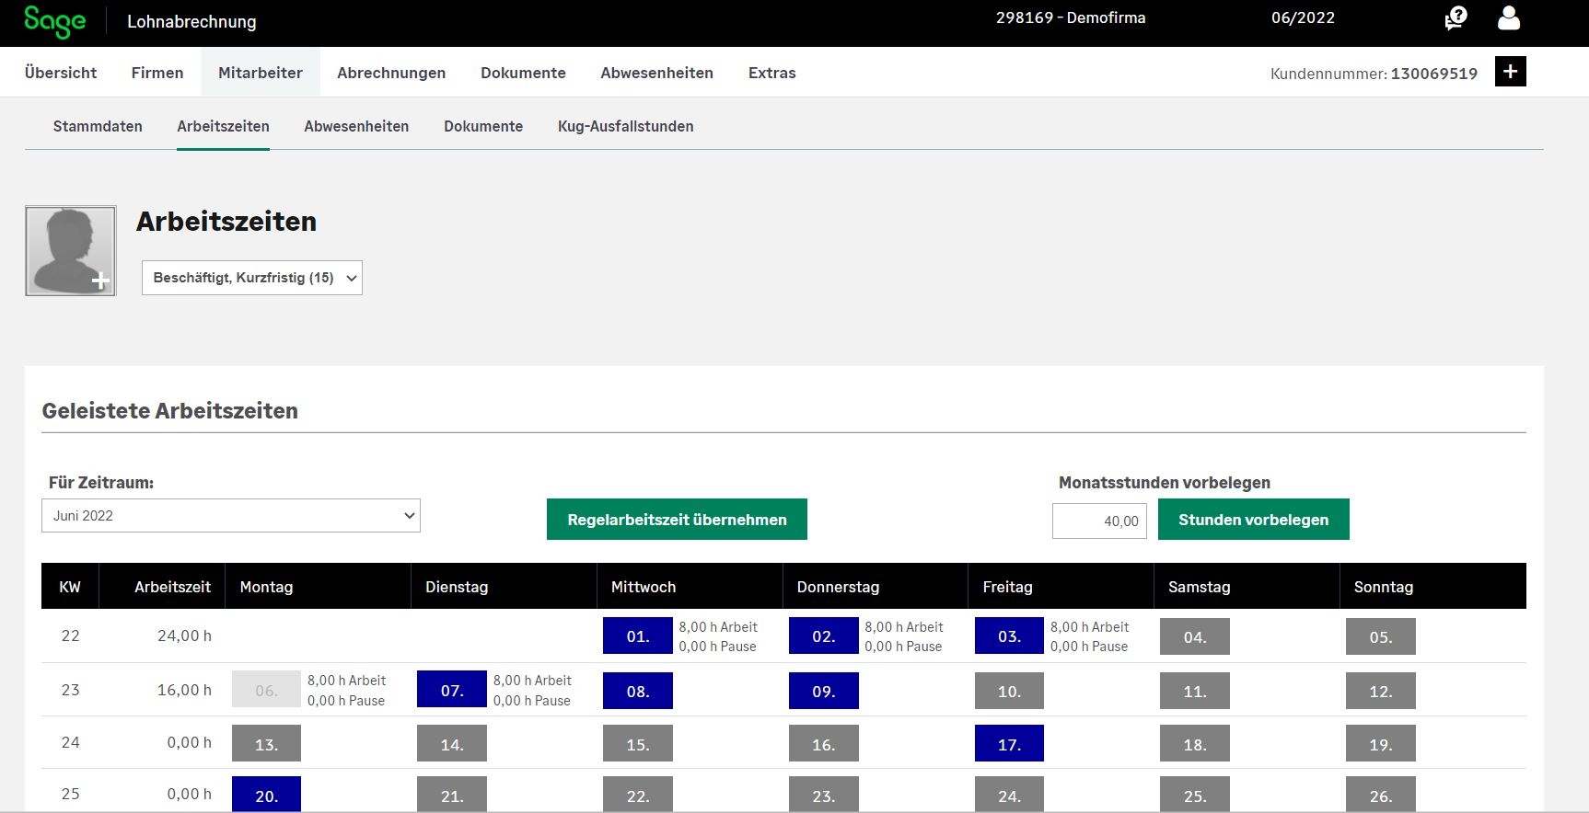This screenshot has width=1589, height=813.
Task: Switch to the Kug-Ausfallstunden tab
Action: click(626, 127)
